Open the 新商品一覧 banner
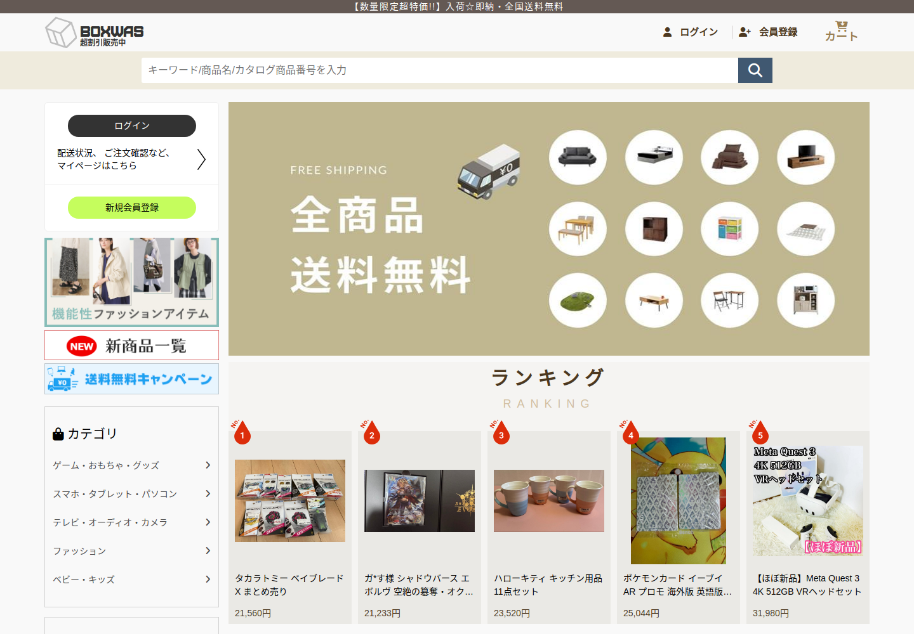 point(132,346)
